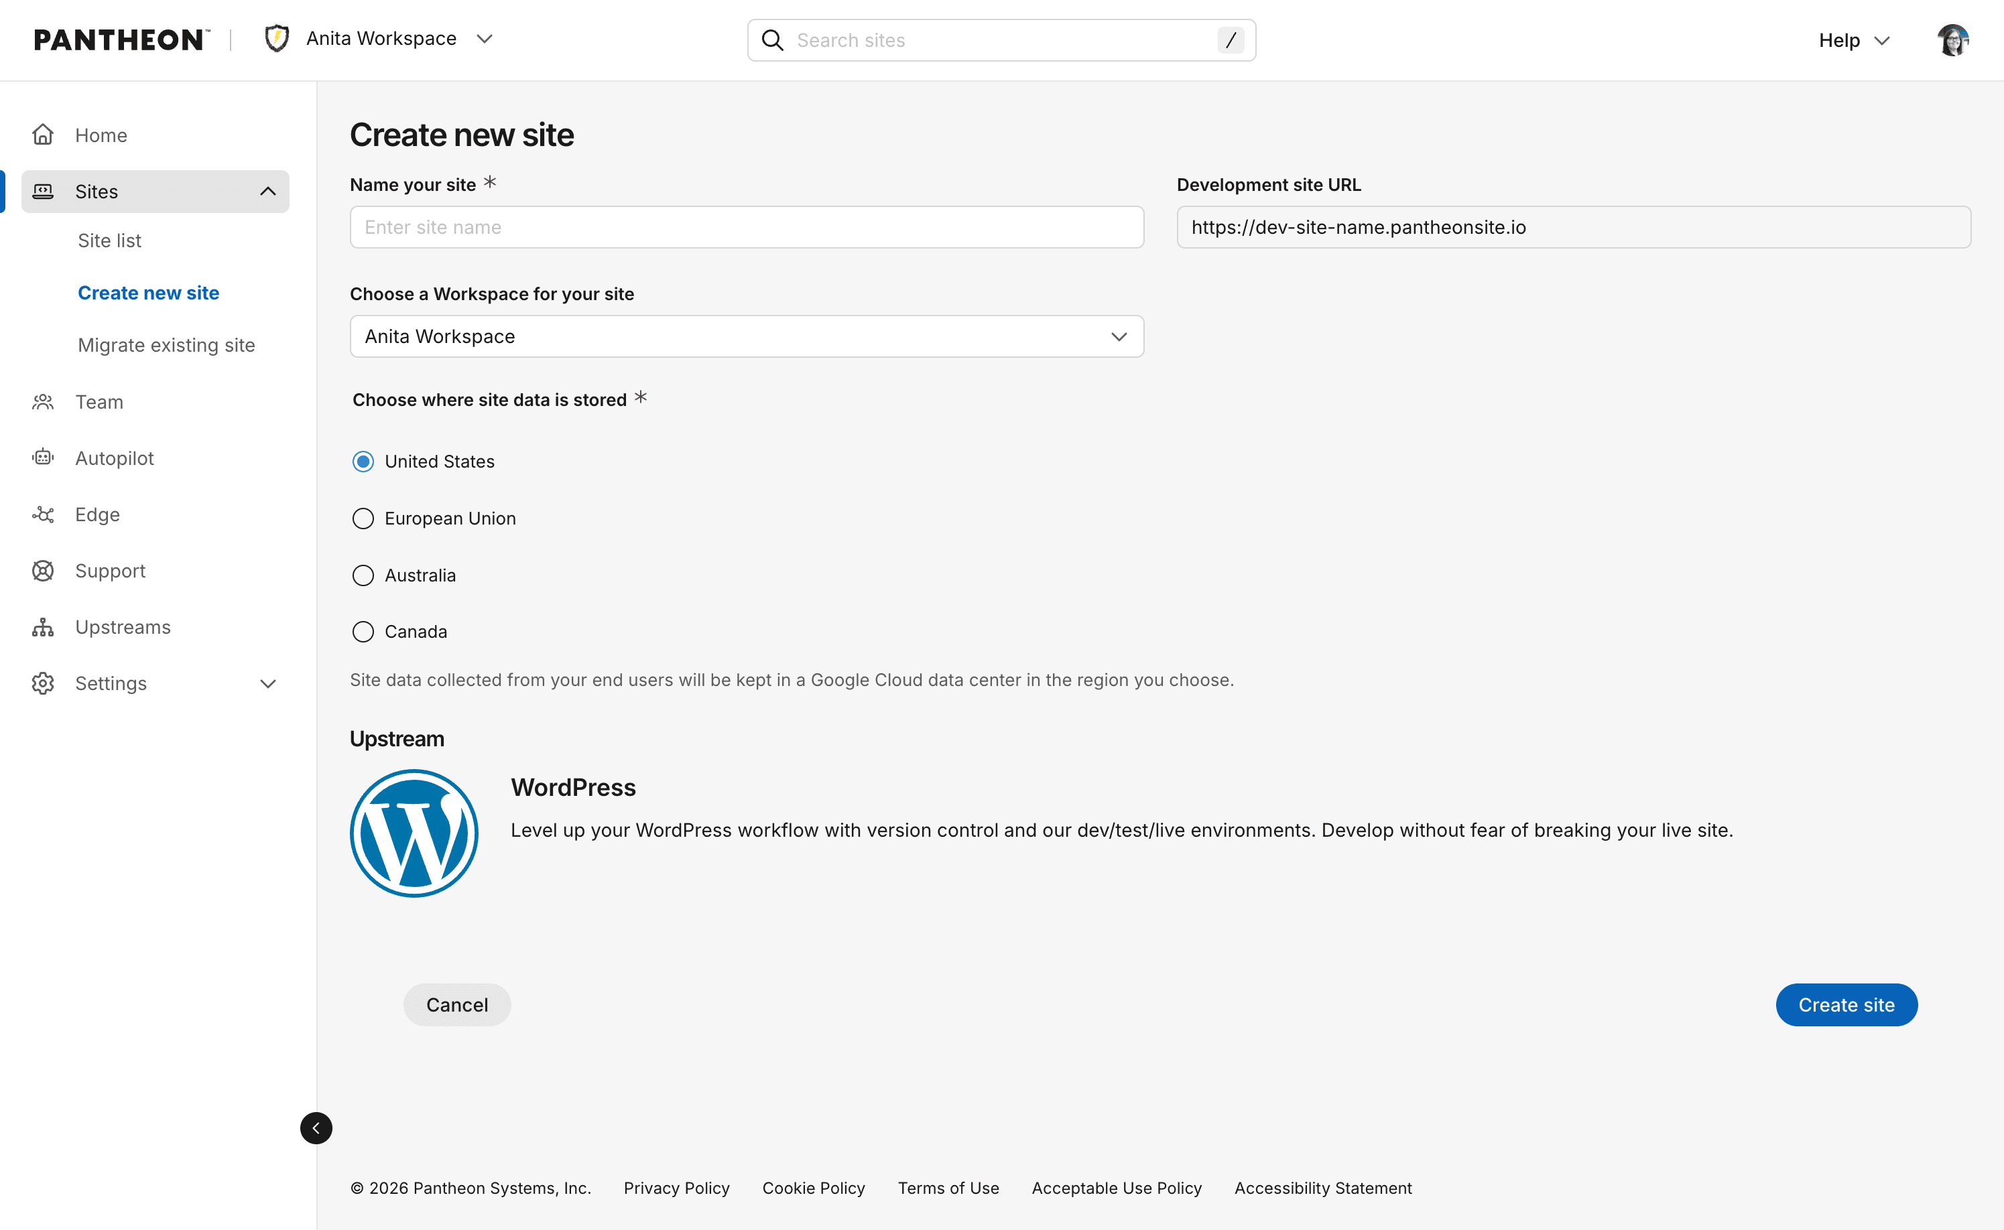Click the Settings gear icon
This screenshot has height=1230, width=2004.
coord(43,683)
